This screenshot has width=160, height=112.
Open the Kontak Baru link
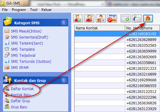tap(21, 95)
